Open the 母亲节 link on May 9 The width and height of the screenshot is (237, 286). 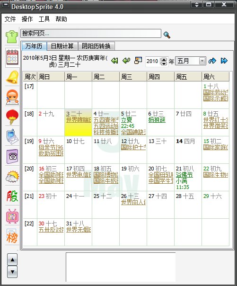click(x=51, y=147)
